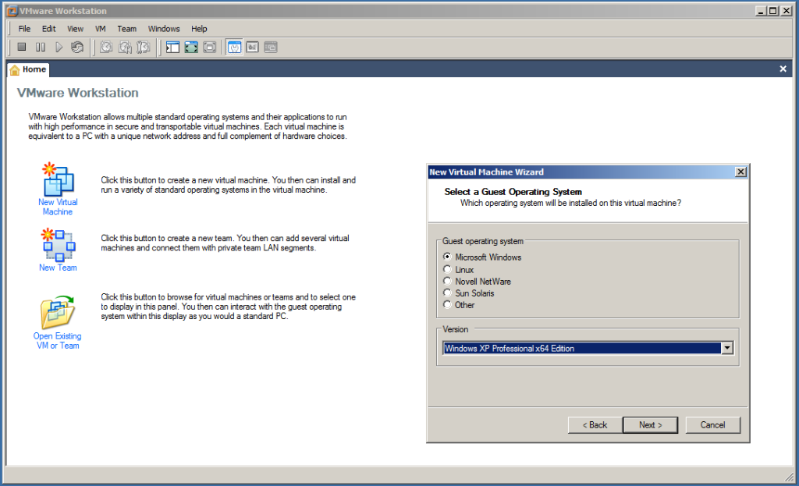Click the 'VMware Workstation' page heading
799x486 pixels.
(x=78, y=93)
